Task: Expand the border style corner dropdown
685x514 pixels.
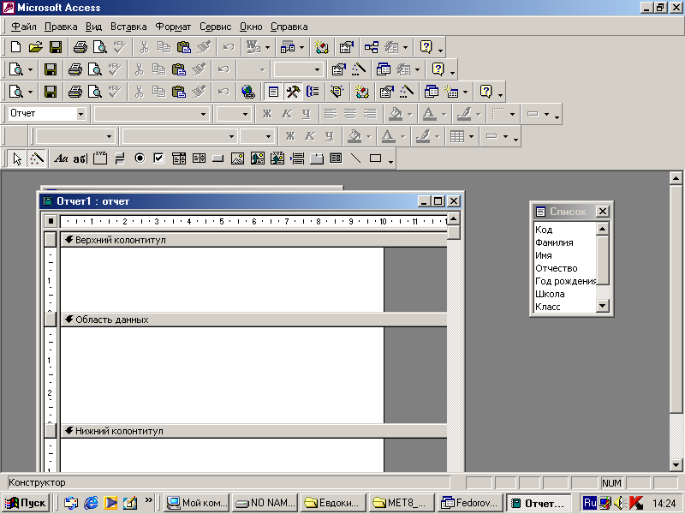Action: click(512, 114)
